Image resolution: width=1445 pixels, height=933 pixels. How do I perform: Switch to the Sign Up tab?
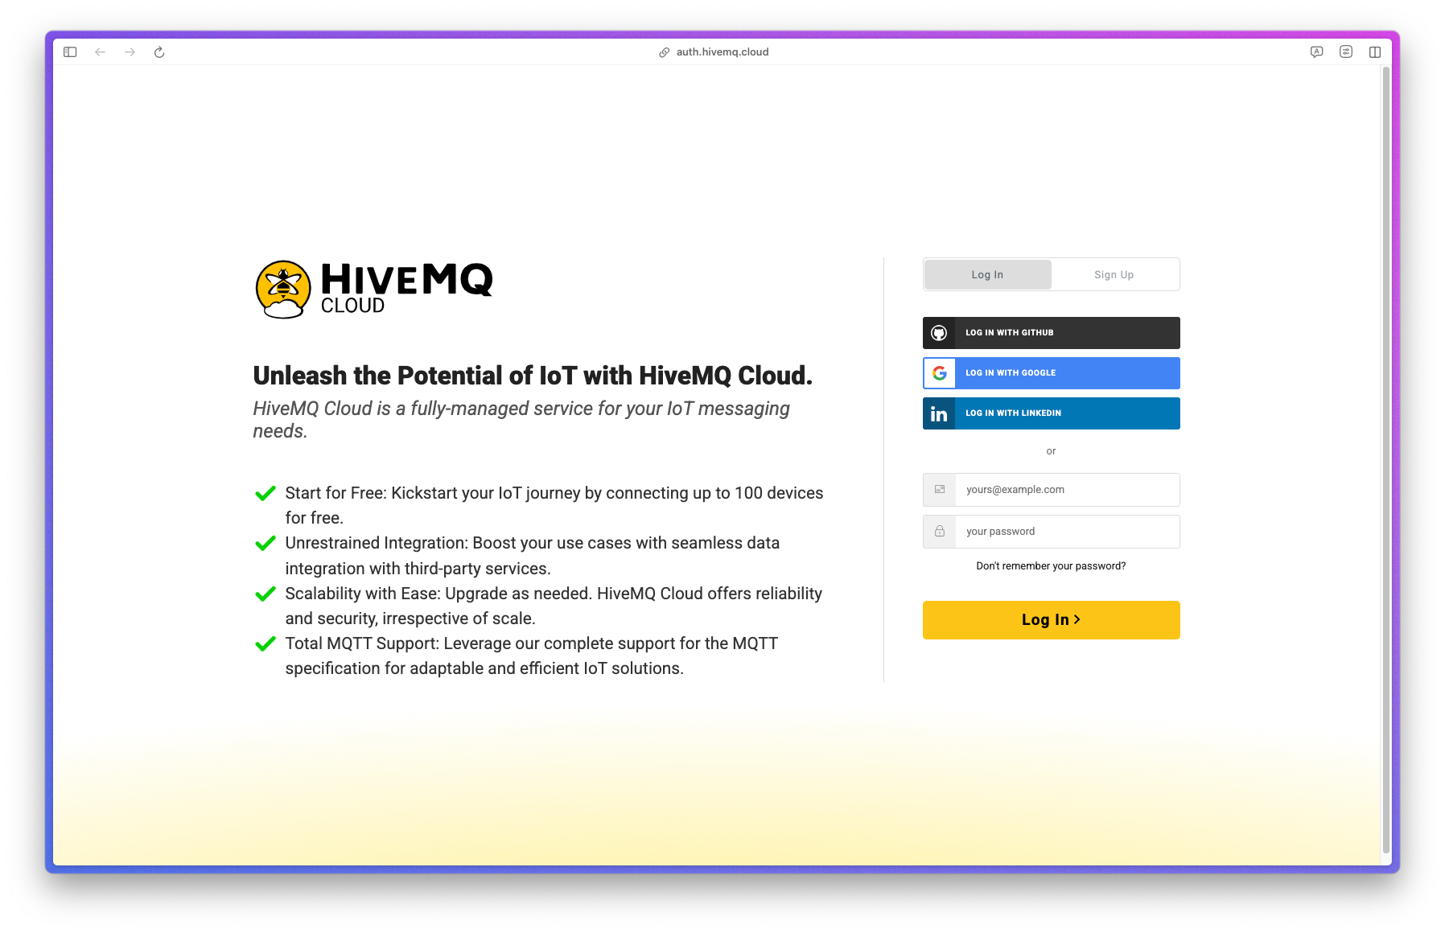coord(1114,274)
